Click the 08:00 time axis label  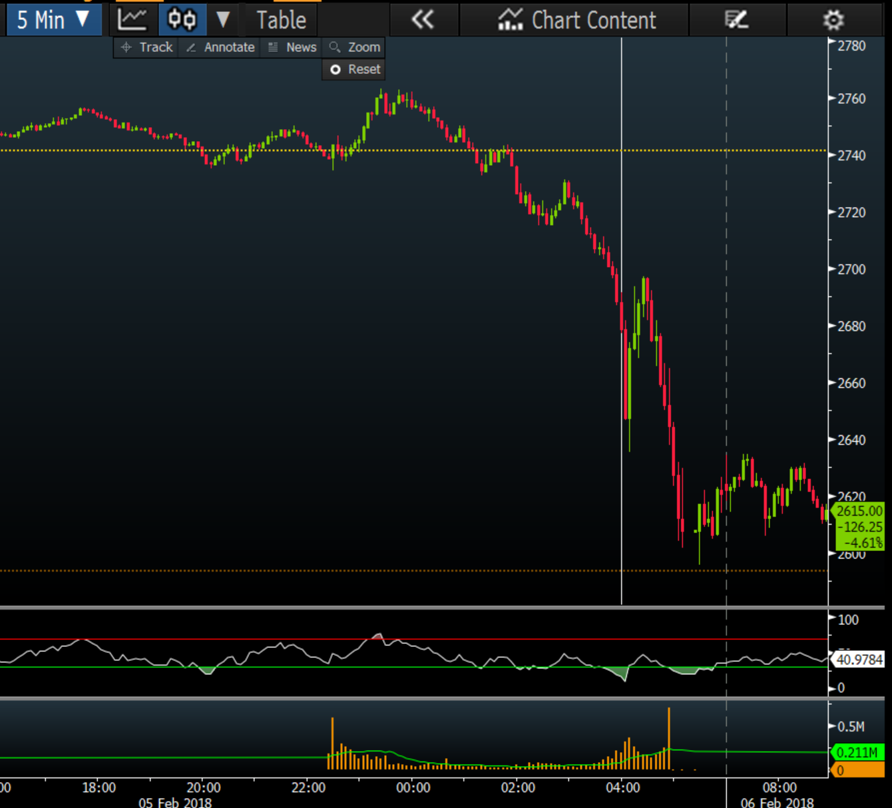[780, 788]
